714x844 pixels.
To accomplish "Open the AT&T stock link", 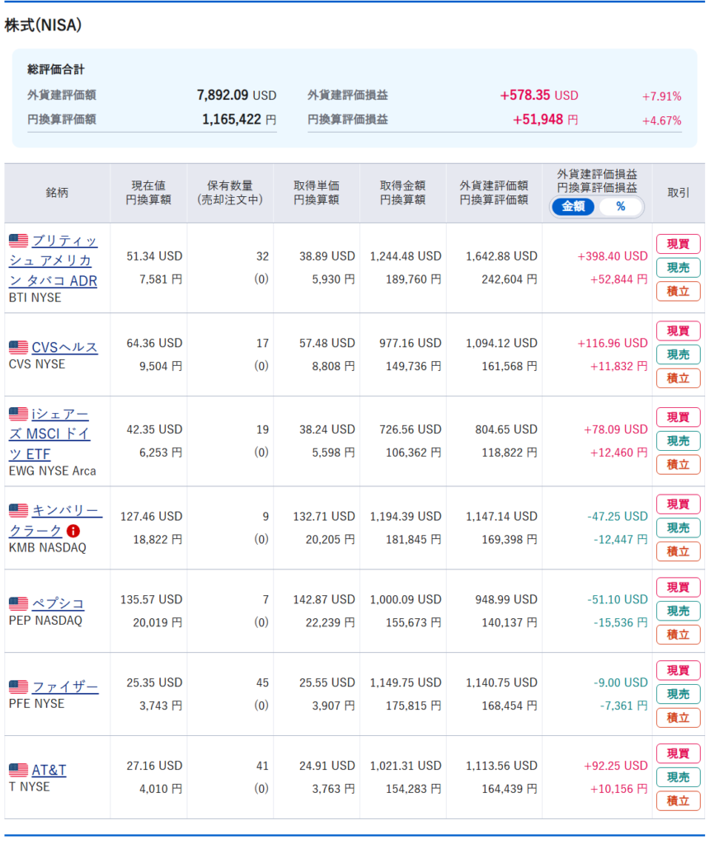I will coord(49,770).
